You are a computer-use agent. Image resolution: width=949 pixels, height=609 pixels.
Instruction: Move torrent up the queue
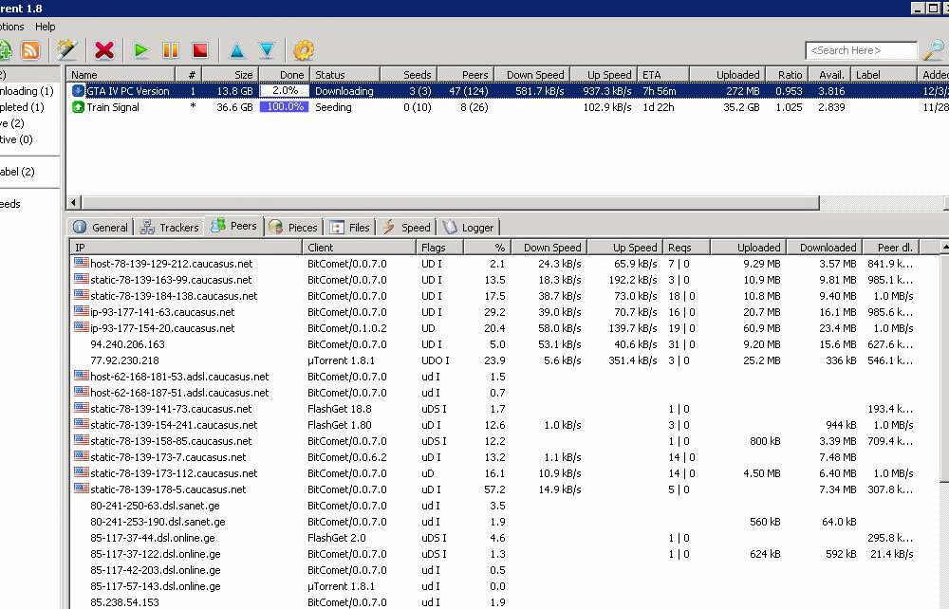coord(236,50)
